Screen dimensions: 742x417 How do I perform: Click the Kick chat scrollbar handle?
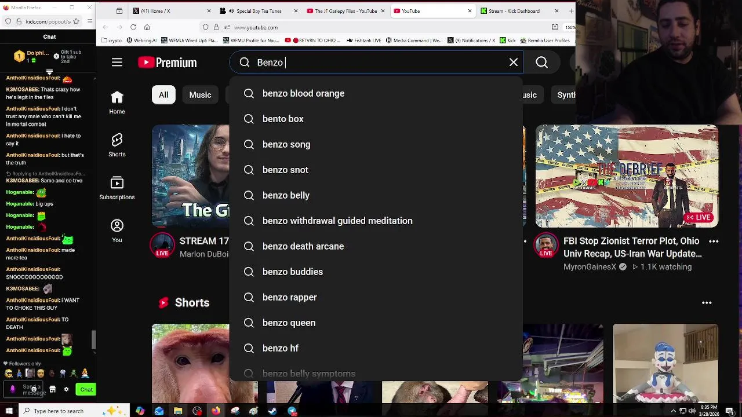pyautogui.click(x=93, y=340)
